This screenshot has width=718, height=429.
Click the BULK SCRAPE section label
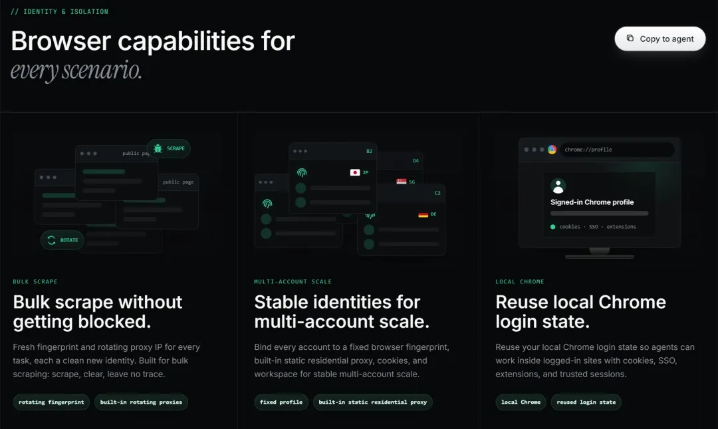coord(35,281)
